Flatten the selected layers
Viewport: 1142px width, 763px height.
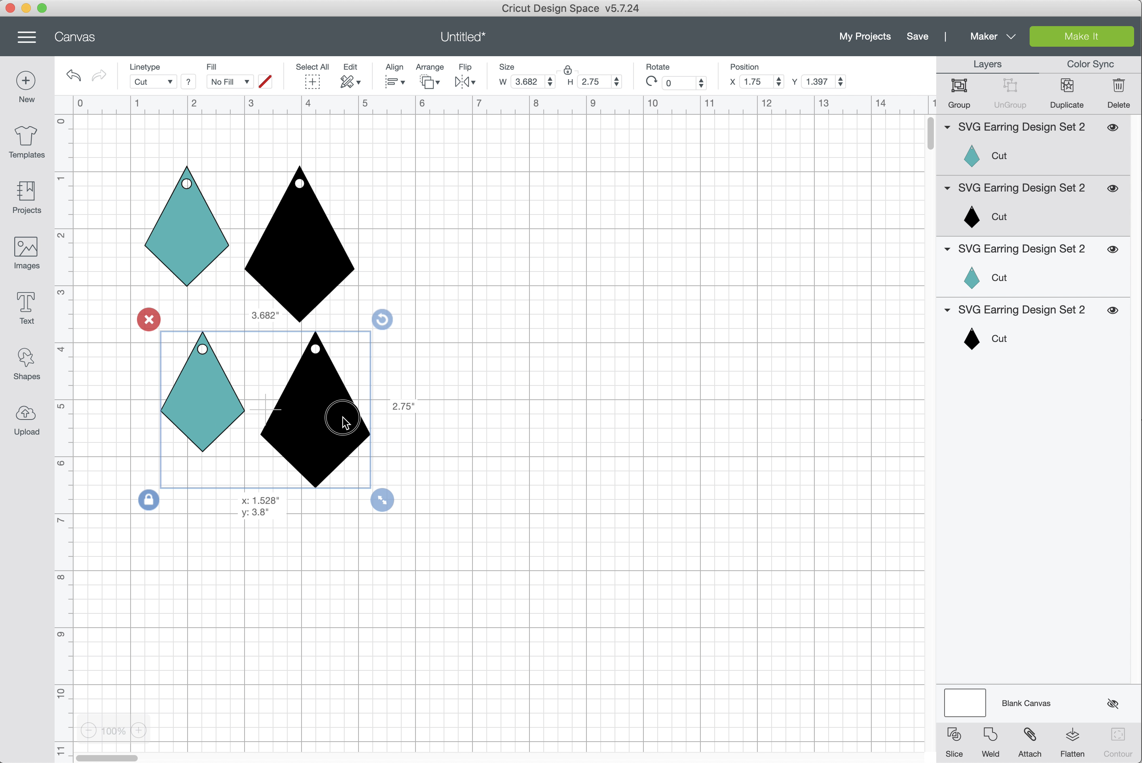[x=1072, y=742]
